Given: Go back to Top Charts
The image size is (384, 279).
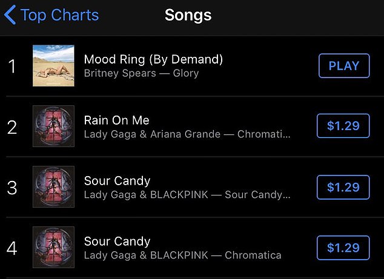Looking at the screenshot, I should click(59, 15).
